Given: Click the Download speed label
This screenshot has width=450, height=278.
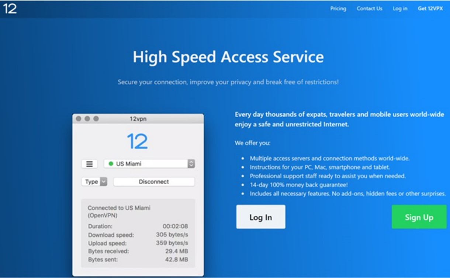Looking at the screenshot, I should click(111, 235).
